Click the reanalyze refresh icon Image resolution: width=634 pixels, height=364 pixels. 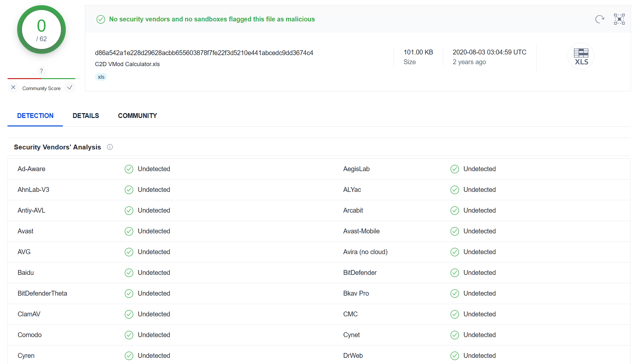click(x=600, y=19)
